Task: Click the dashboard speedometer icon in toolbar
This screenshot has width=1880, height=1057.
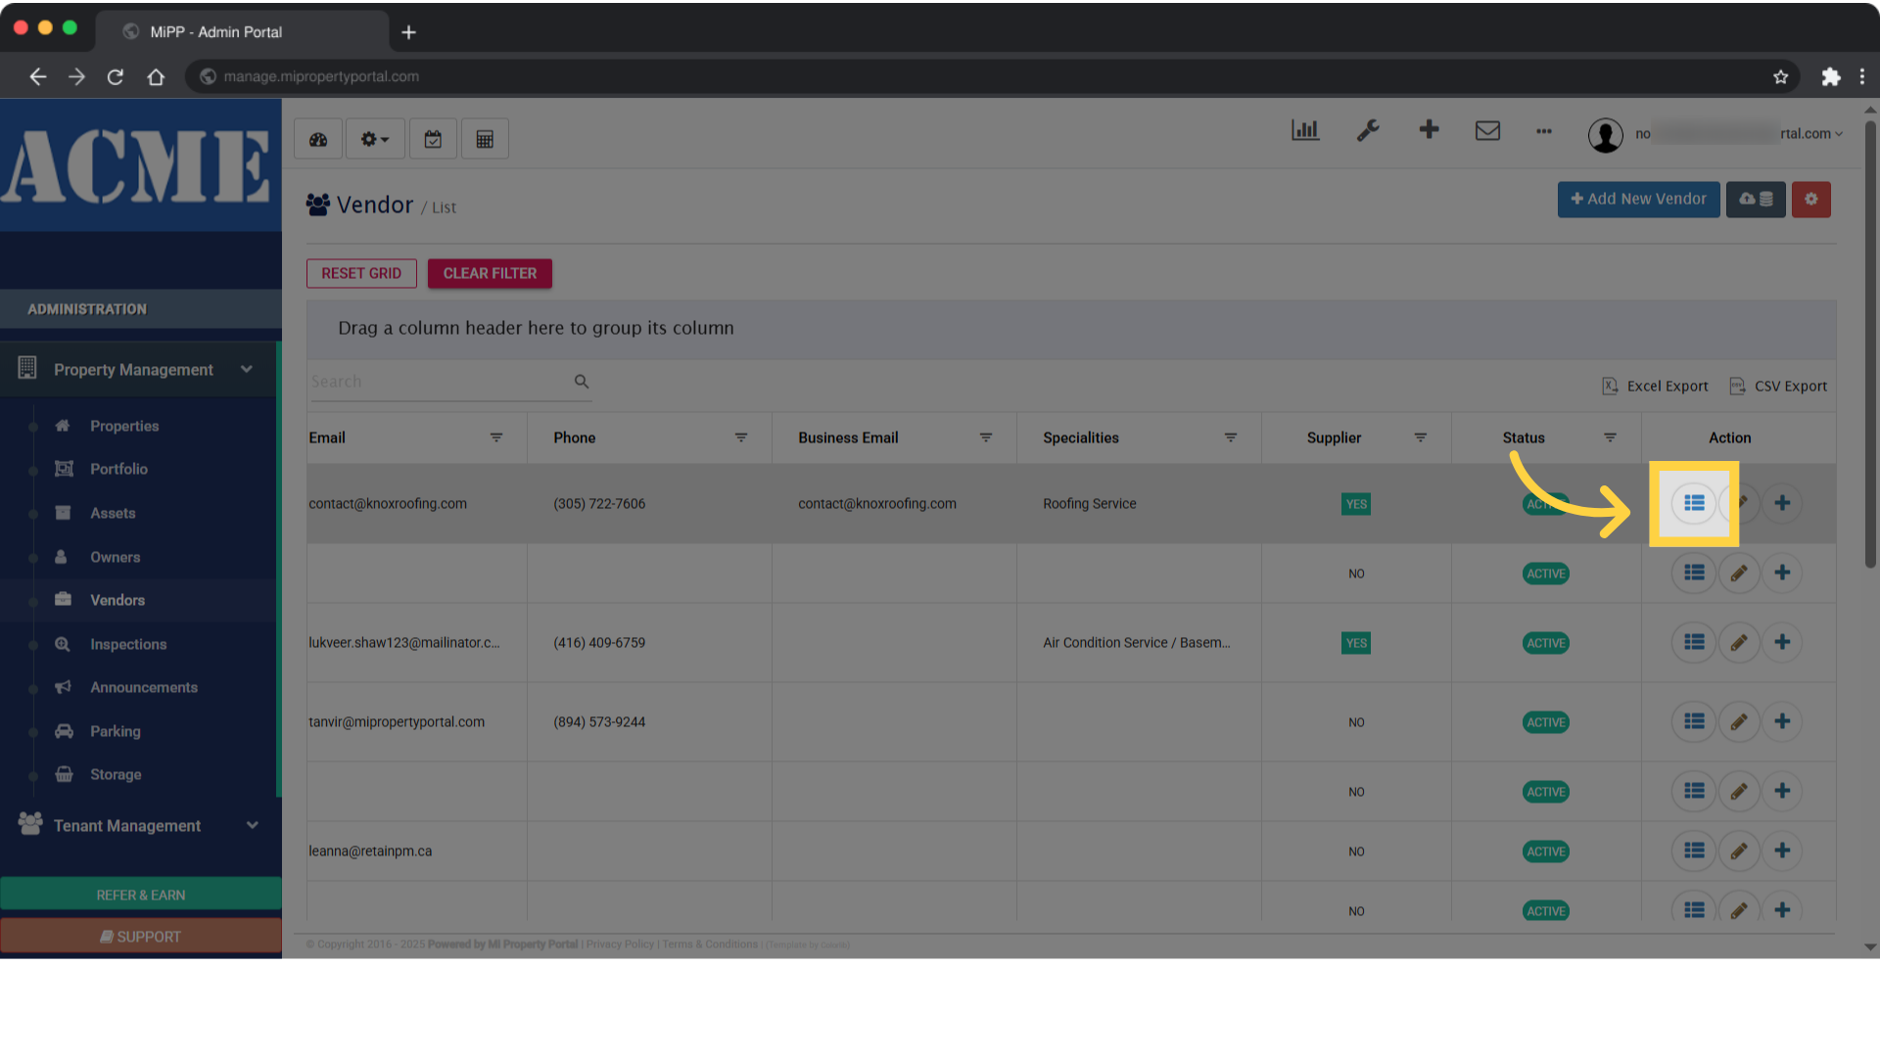Action: (318, 139)
